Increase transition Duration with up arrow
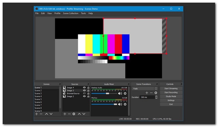 [x=156, y=96]
